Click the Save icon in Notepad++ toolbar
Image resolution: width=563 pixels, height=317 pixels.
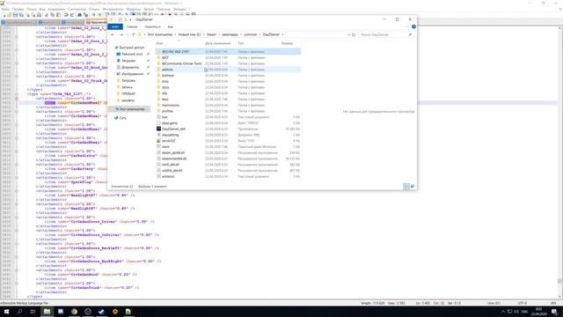15,15
